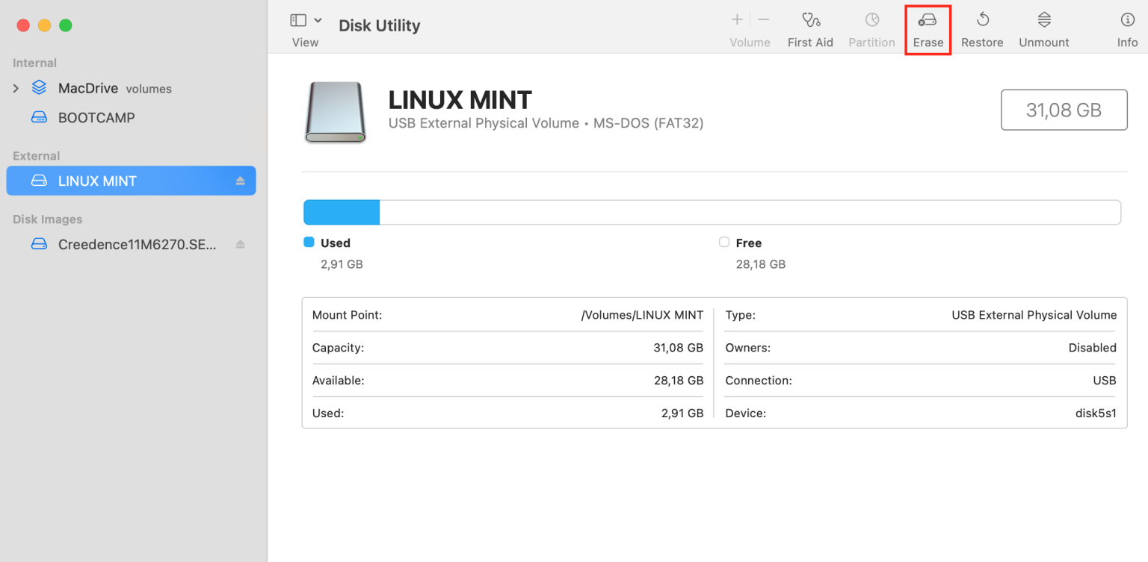Open the View dropdown menu
Image resolution: width=1148 pixels, height=562 pixels.
click(317, 20)
